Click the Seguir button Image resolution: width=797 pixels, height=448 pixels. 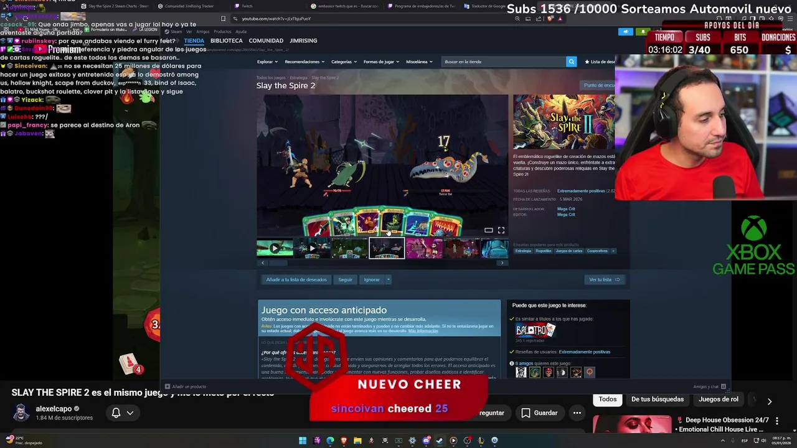click(345, 279)
